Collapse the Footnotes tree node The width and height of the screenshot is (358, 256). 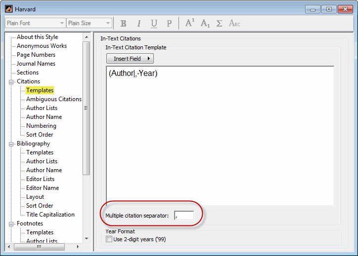[x=11, y=224]
